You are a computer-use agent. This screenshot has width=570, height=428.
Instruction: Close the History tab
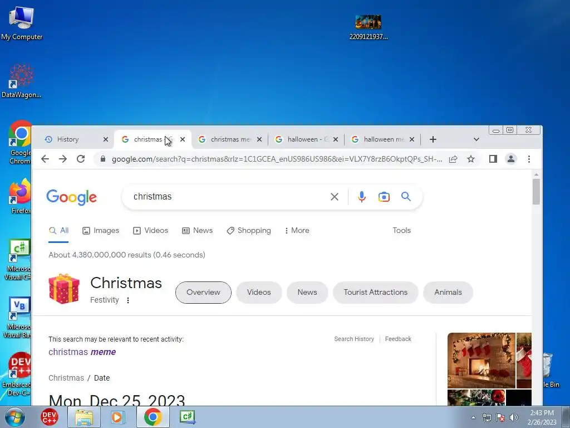(x=106, y=139)
